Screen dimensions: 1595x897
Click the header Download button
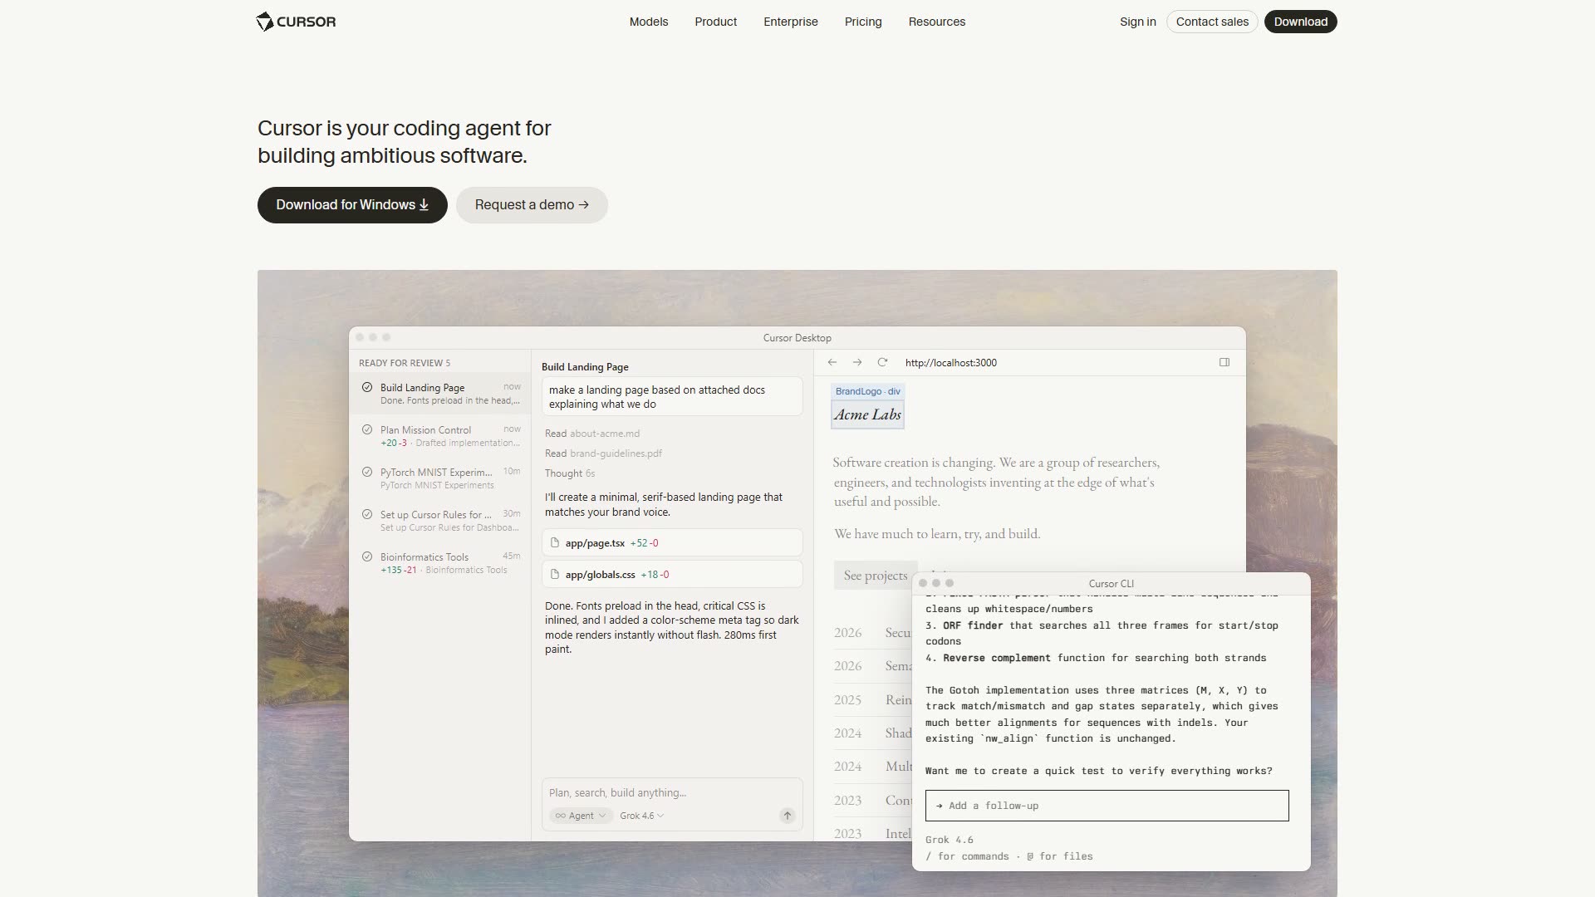click(x=1301, y=22)
